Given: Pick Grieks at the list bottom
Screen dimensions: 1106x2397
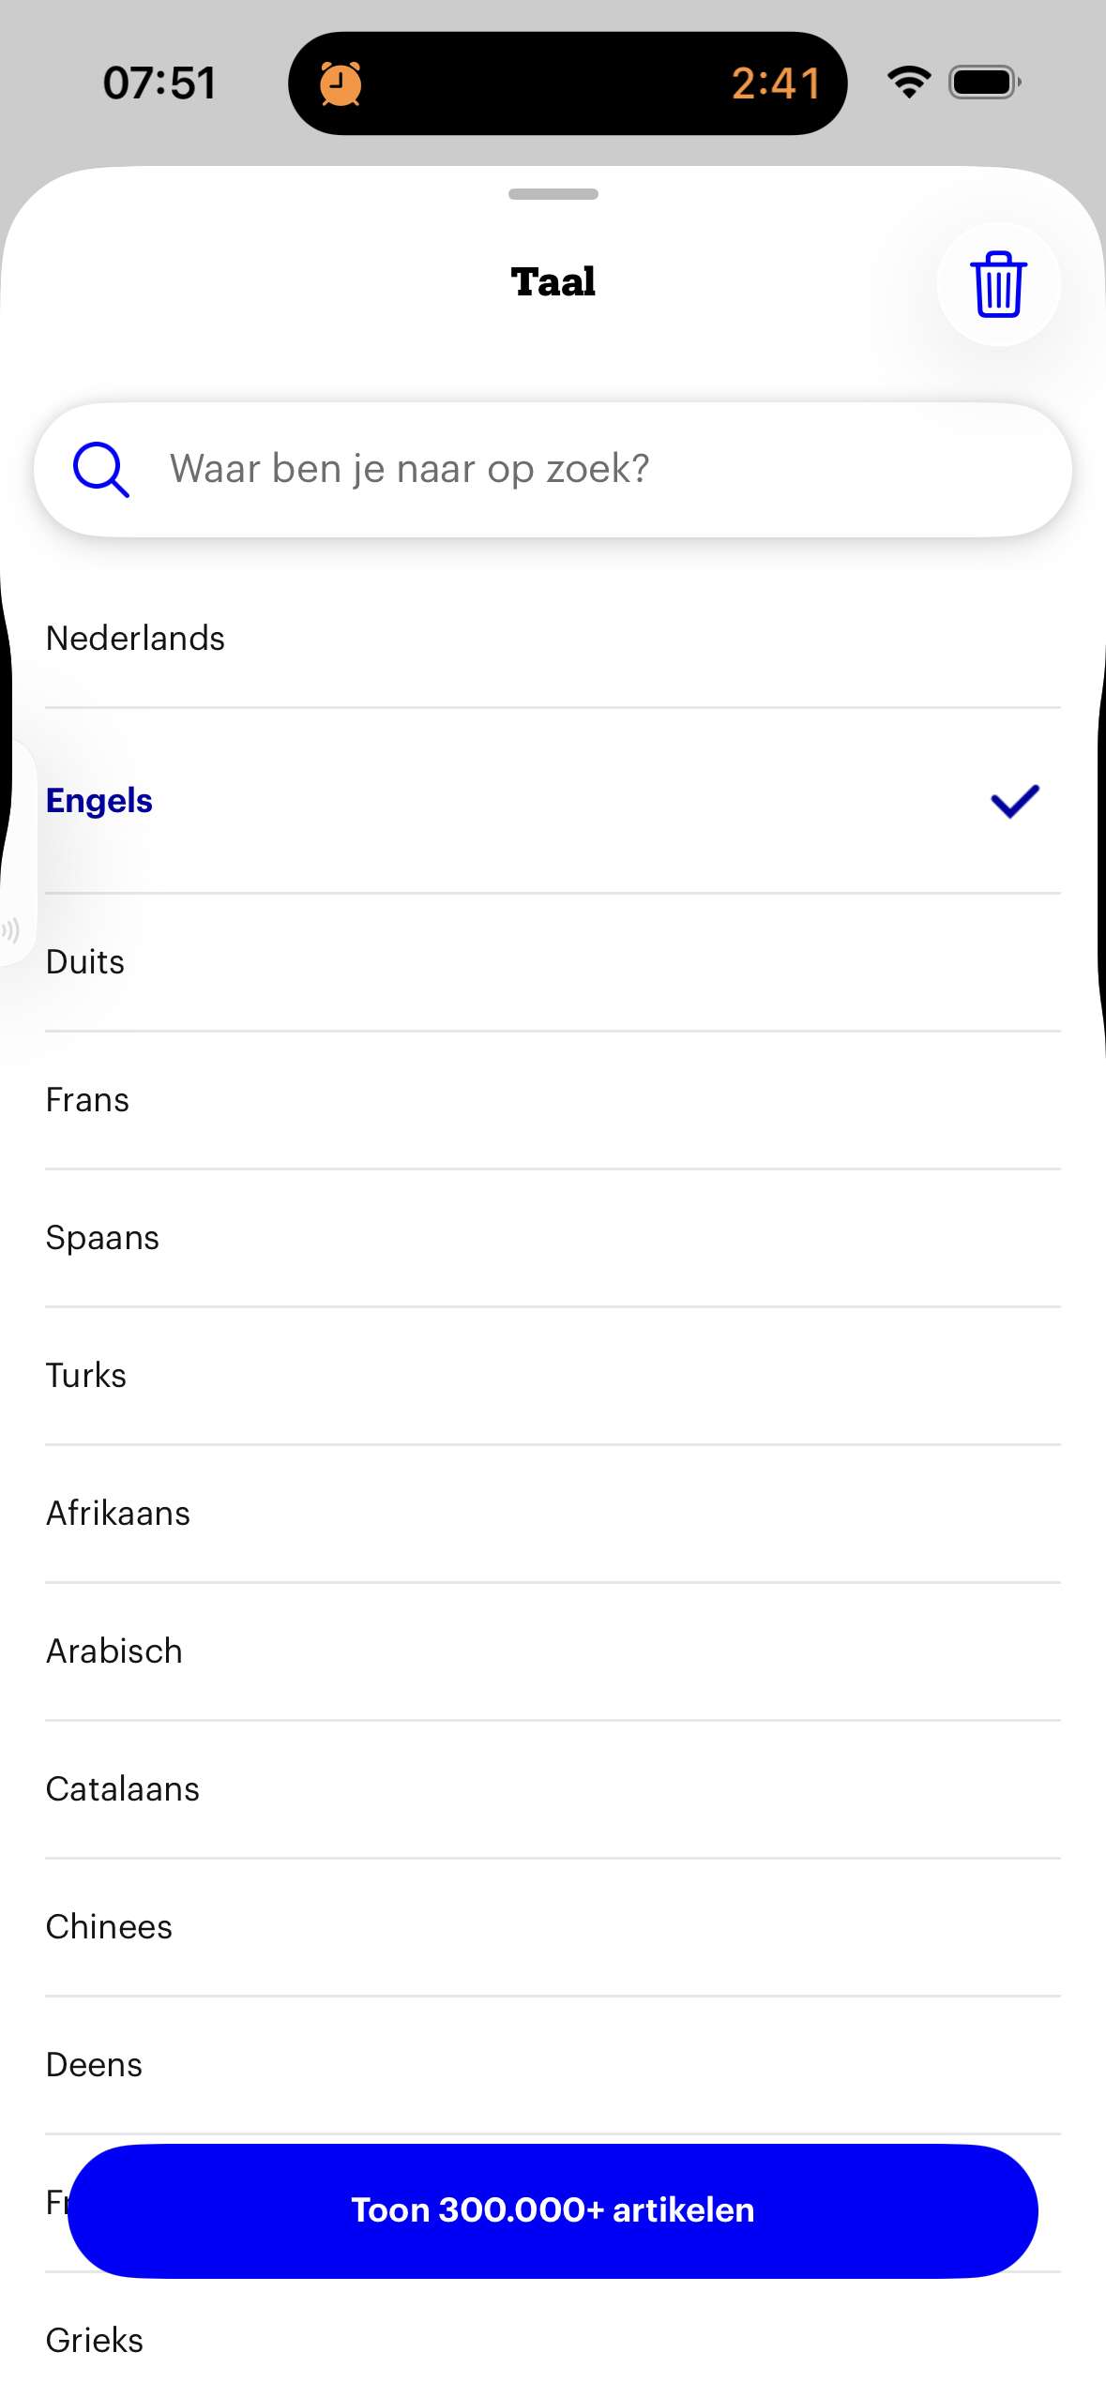Looking at the screenshot, I should [95, 2341].
